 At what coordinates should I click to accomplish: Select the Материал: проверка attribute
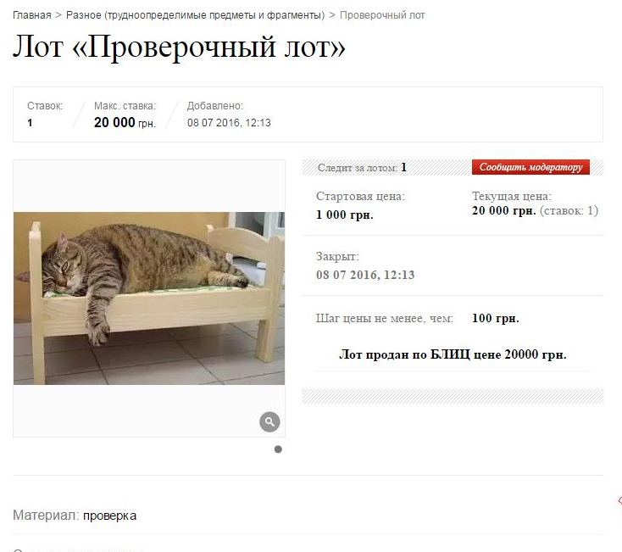(x=75, y=516)
